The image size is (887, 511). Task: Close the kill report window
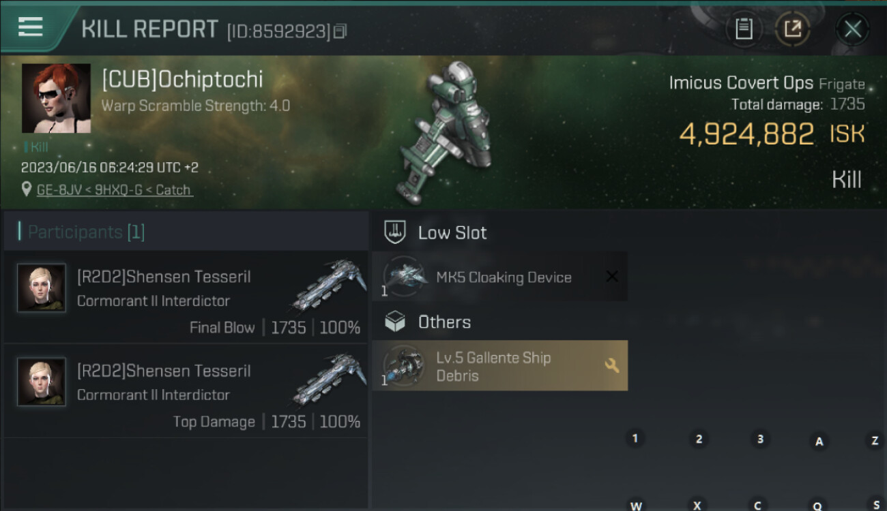(852, 29)
